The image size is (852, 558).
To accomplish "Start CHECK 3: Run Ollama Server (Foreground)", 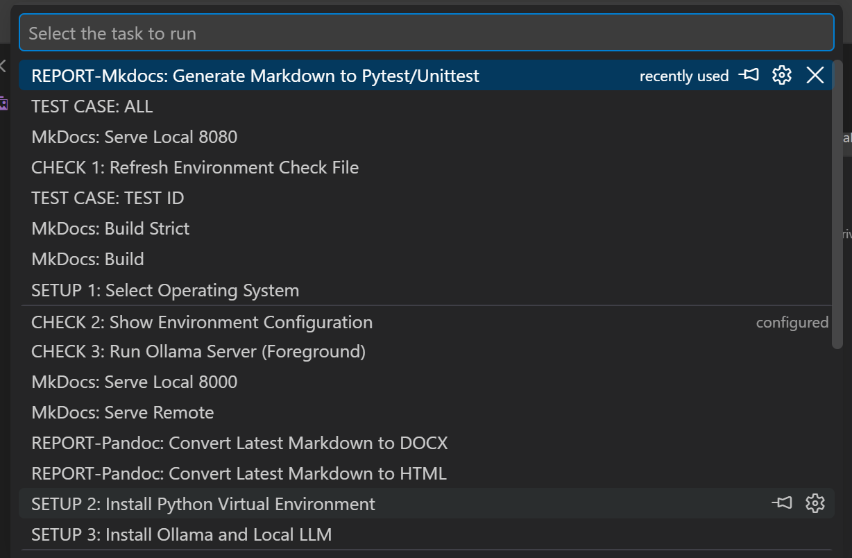I will pos(426,351).
